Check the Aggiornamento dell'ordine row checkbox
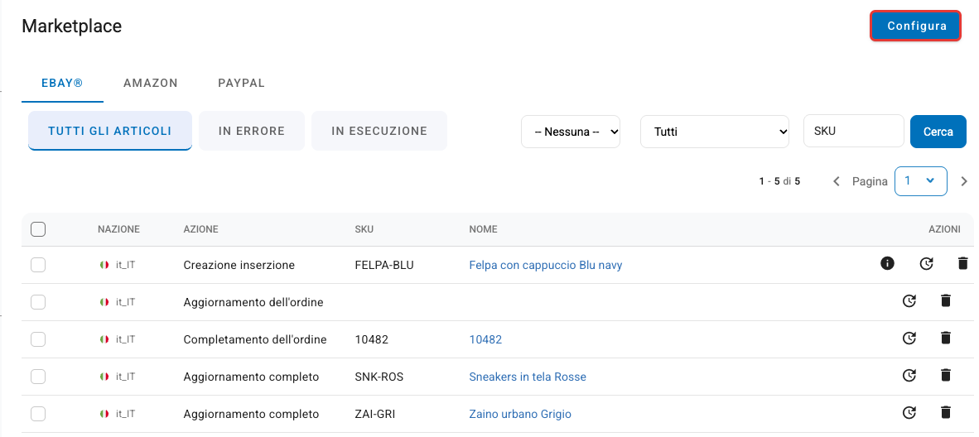 point(38,302)
